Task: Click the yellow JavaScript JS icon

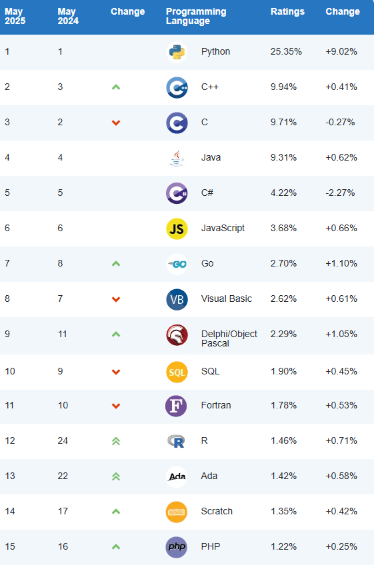Action: (x=177, y=229)
